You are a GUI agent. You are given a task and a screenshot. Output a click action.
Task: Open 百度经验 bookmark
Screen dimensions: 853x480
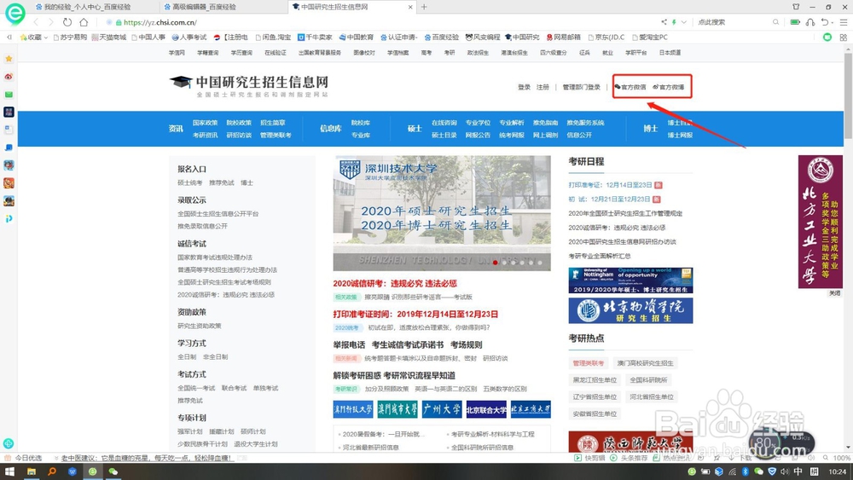click(x=442, y=37)
